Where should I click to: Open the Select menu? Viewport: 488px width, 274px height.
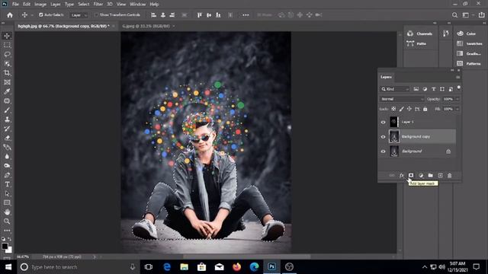[x=83, y=5]
